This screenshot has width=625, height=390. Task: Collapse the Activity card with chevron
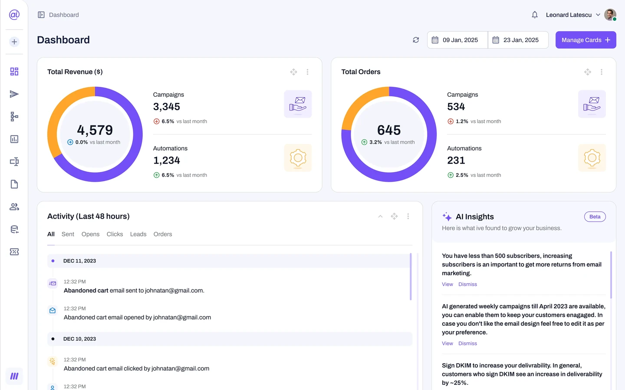pos(380,216)
